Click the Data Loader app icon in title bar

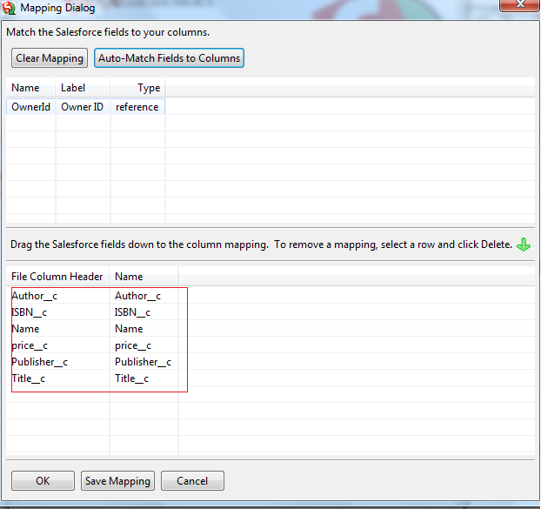[9, 8]
